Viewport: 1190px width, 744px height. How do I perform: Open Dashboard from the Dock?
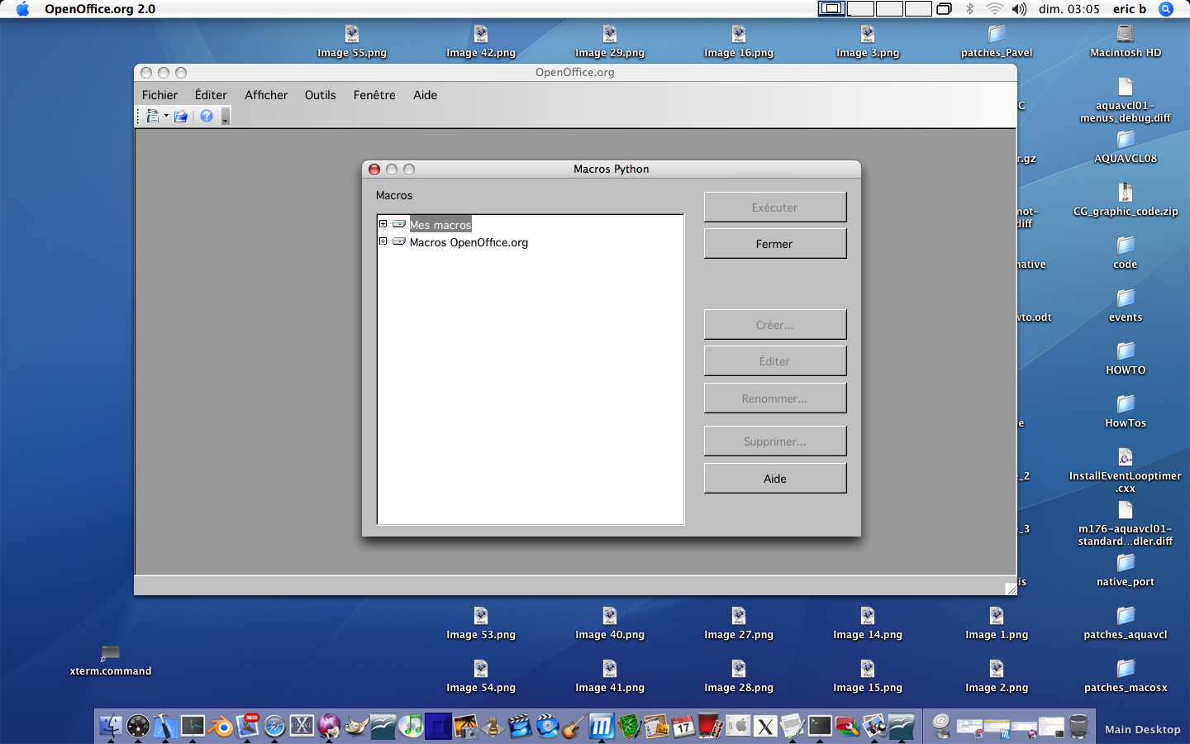(138, 726)
